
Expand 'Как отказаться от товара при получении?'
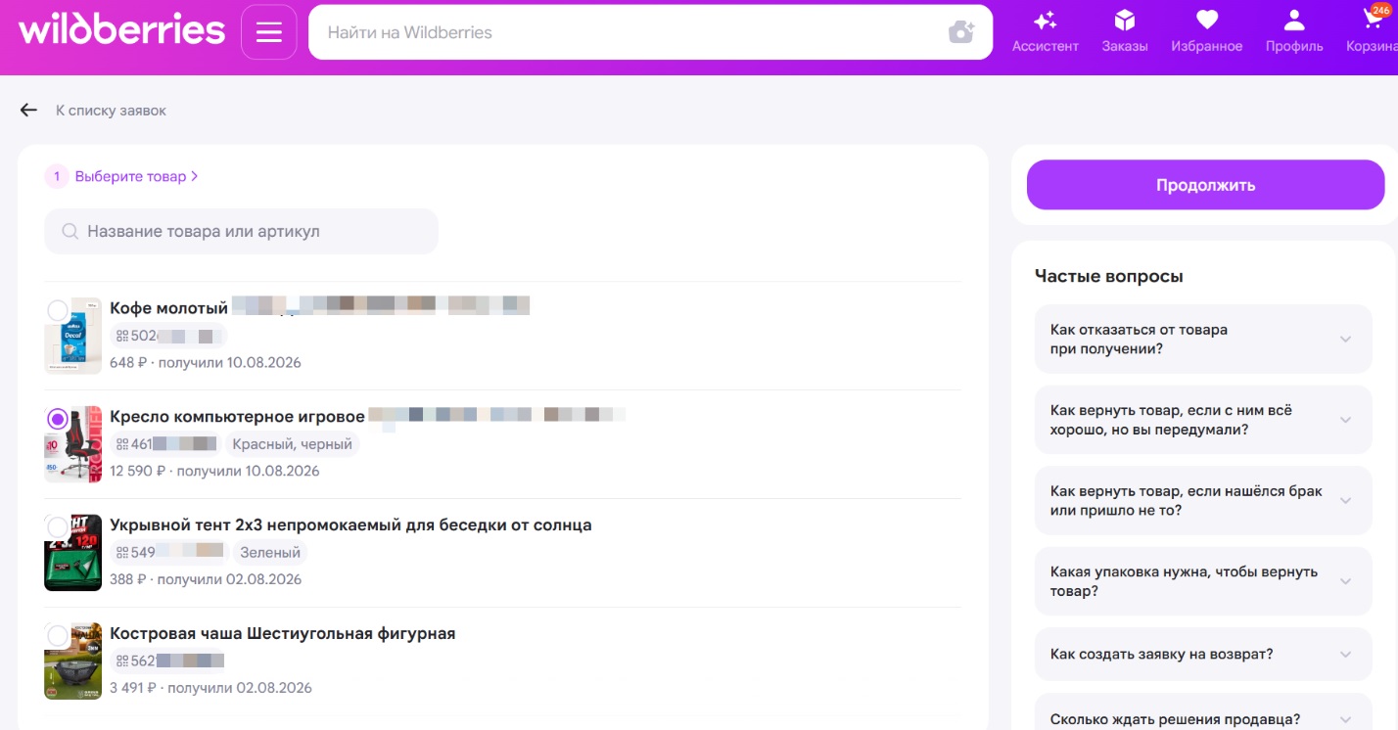[x=1203, y=339]
